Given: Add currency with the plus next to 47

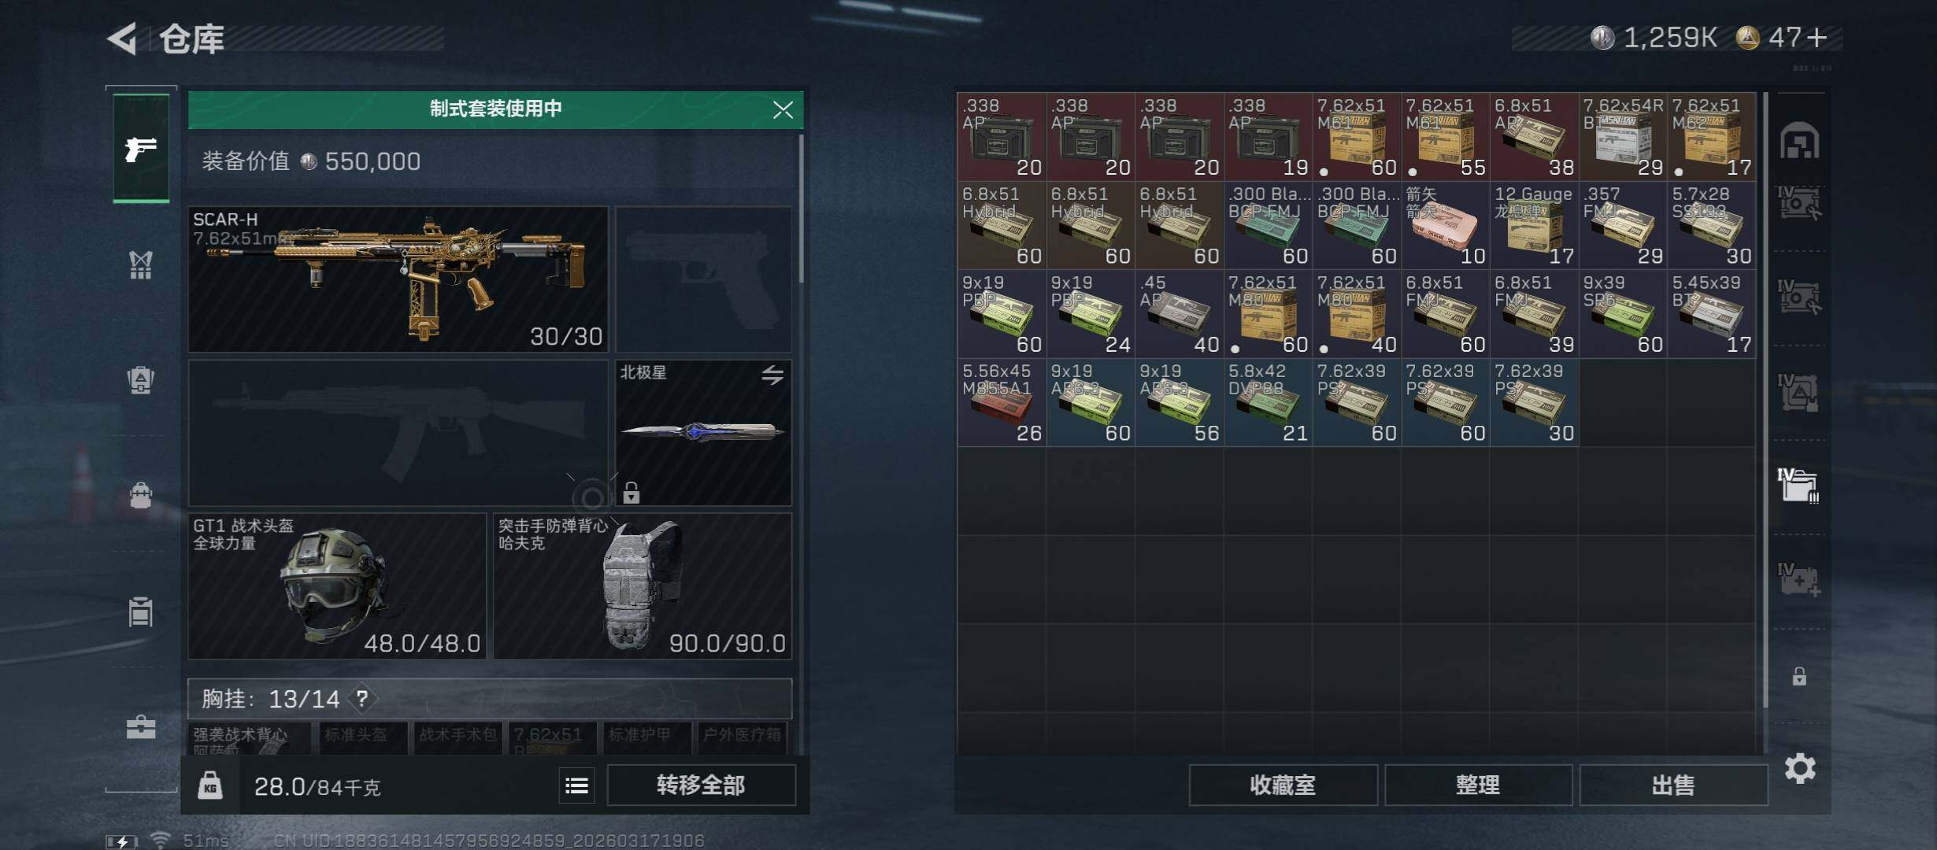Looking at the screenshot, I should pyautogui.click(x=1817, y=38).
